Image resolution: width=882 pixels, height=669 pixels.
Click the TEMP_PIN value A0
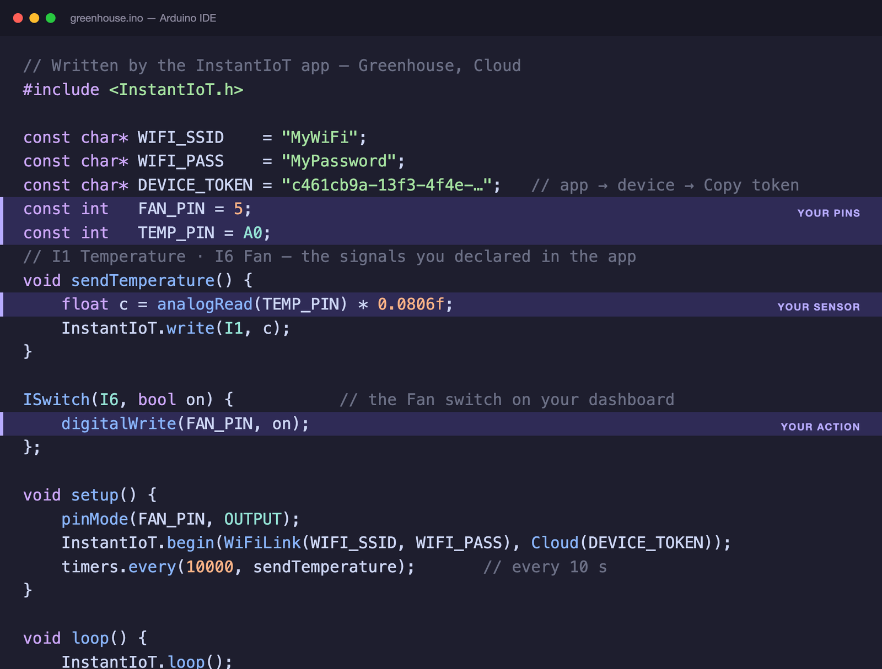pyautogui.click(x=252, y=233)
